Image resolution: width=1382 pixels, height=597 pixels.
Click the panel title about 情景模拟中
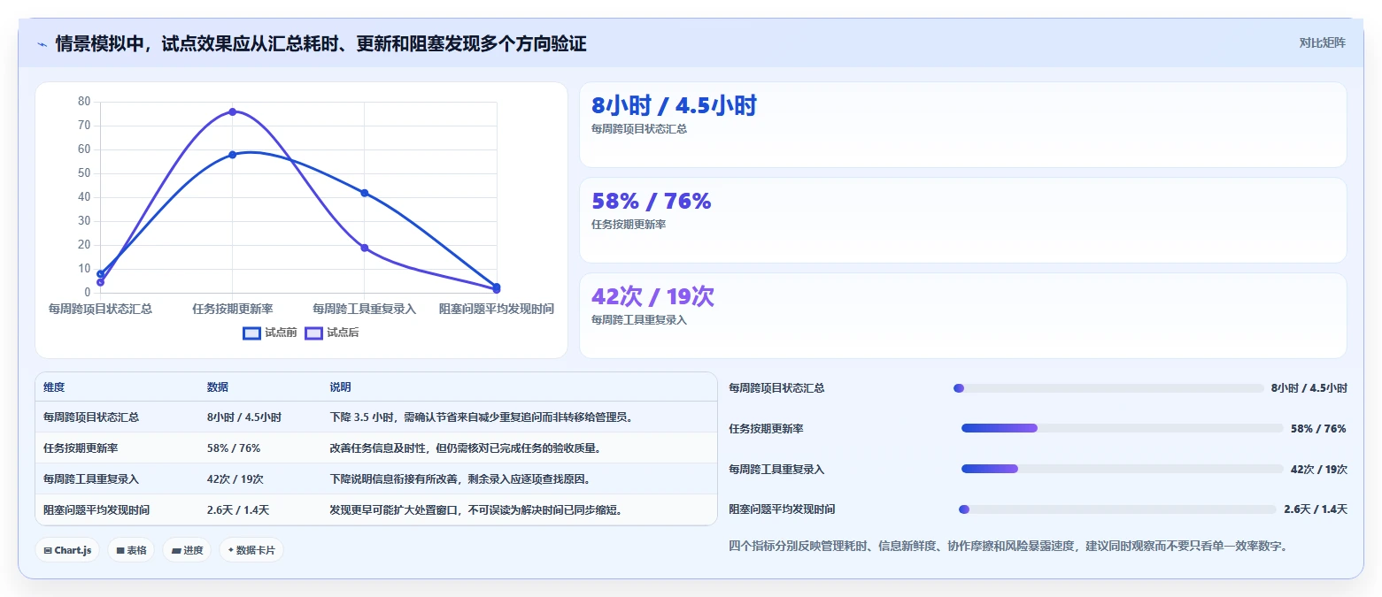[320, 43]
